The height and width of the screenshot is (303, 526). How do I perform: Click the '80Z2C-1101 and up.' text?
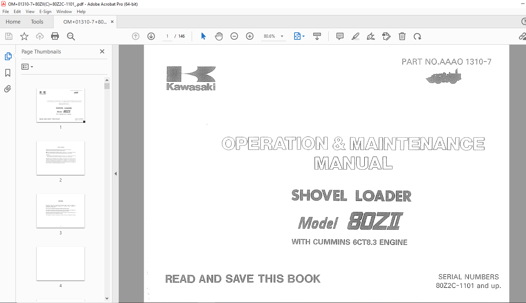468,286
